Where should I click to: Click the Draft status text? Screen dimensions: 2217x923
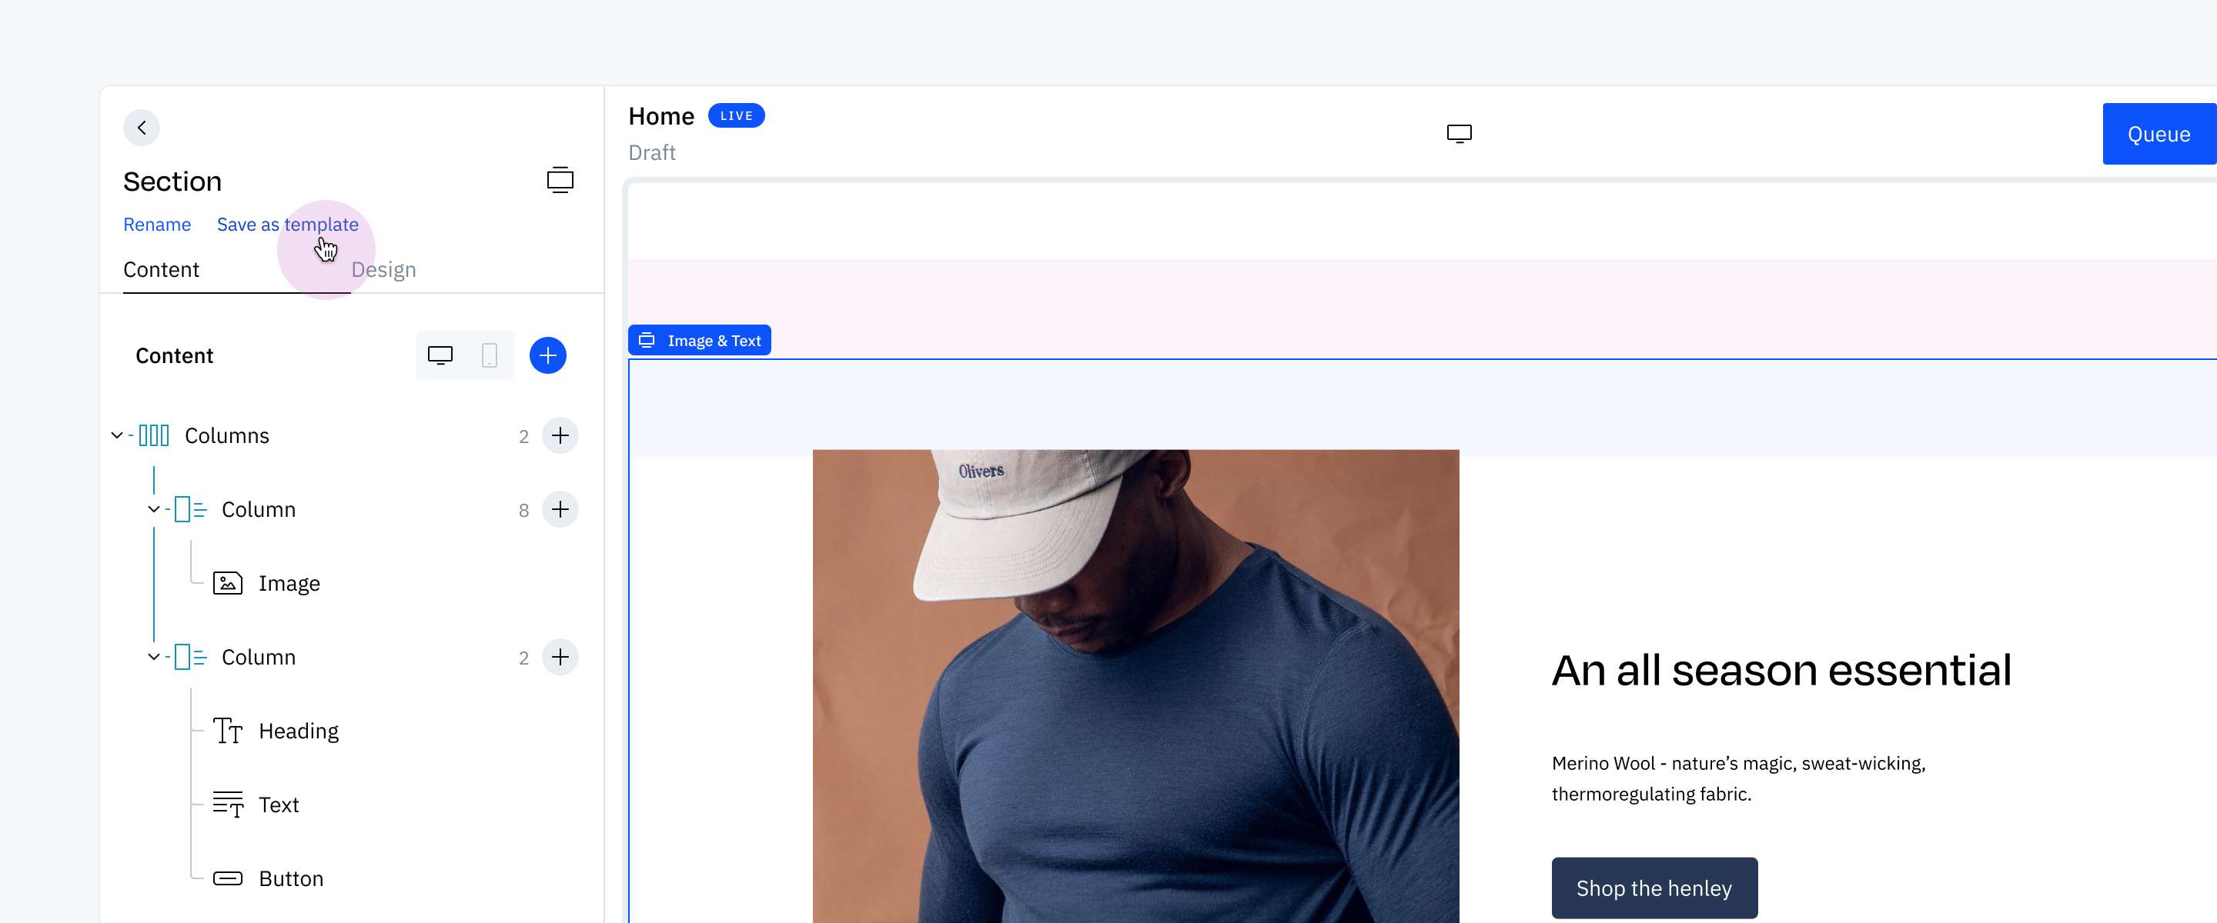pos(651,152)
